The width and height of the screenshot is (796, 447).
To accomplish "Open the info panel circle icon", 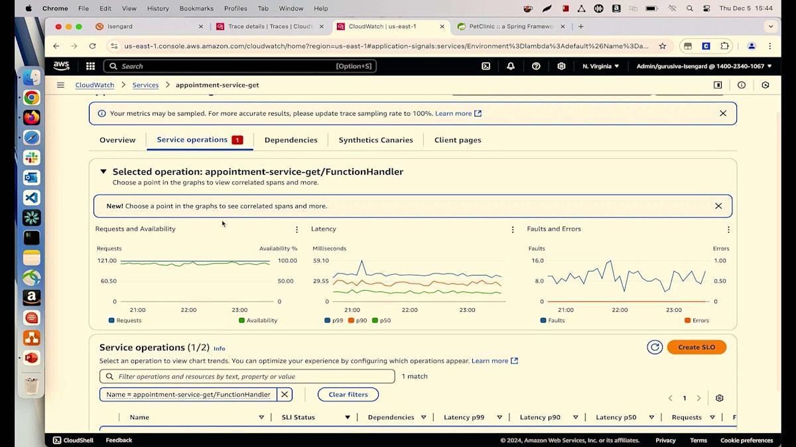I will (x=742, y=85).
